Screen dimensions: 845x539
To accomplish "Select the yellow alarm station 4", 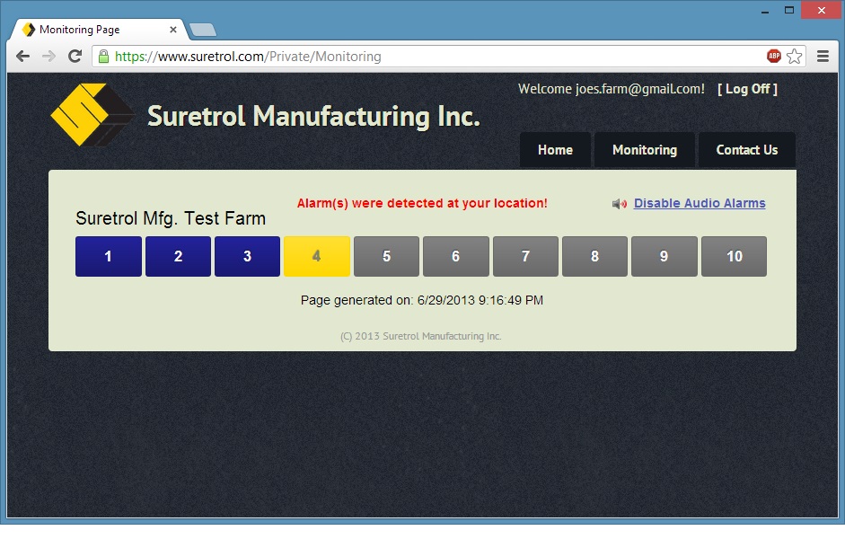I will click(316, 257).
